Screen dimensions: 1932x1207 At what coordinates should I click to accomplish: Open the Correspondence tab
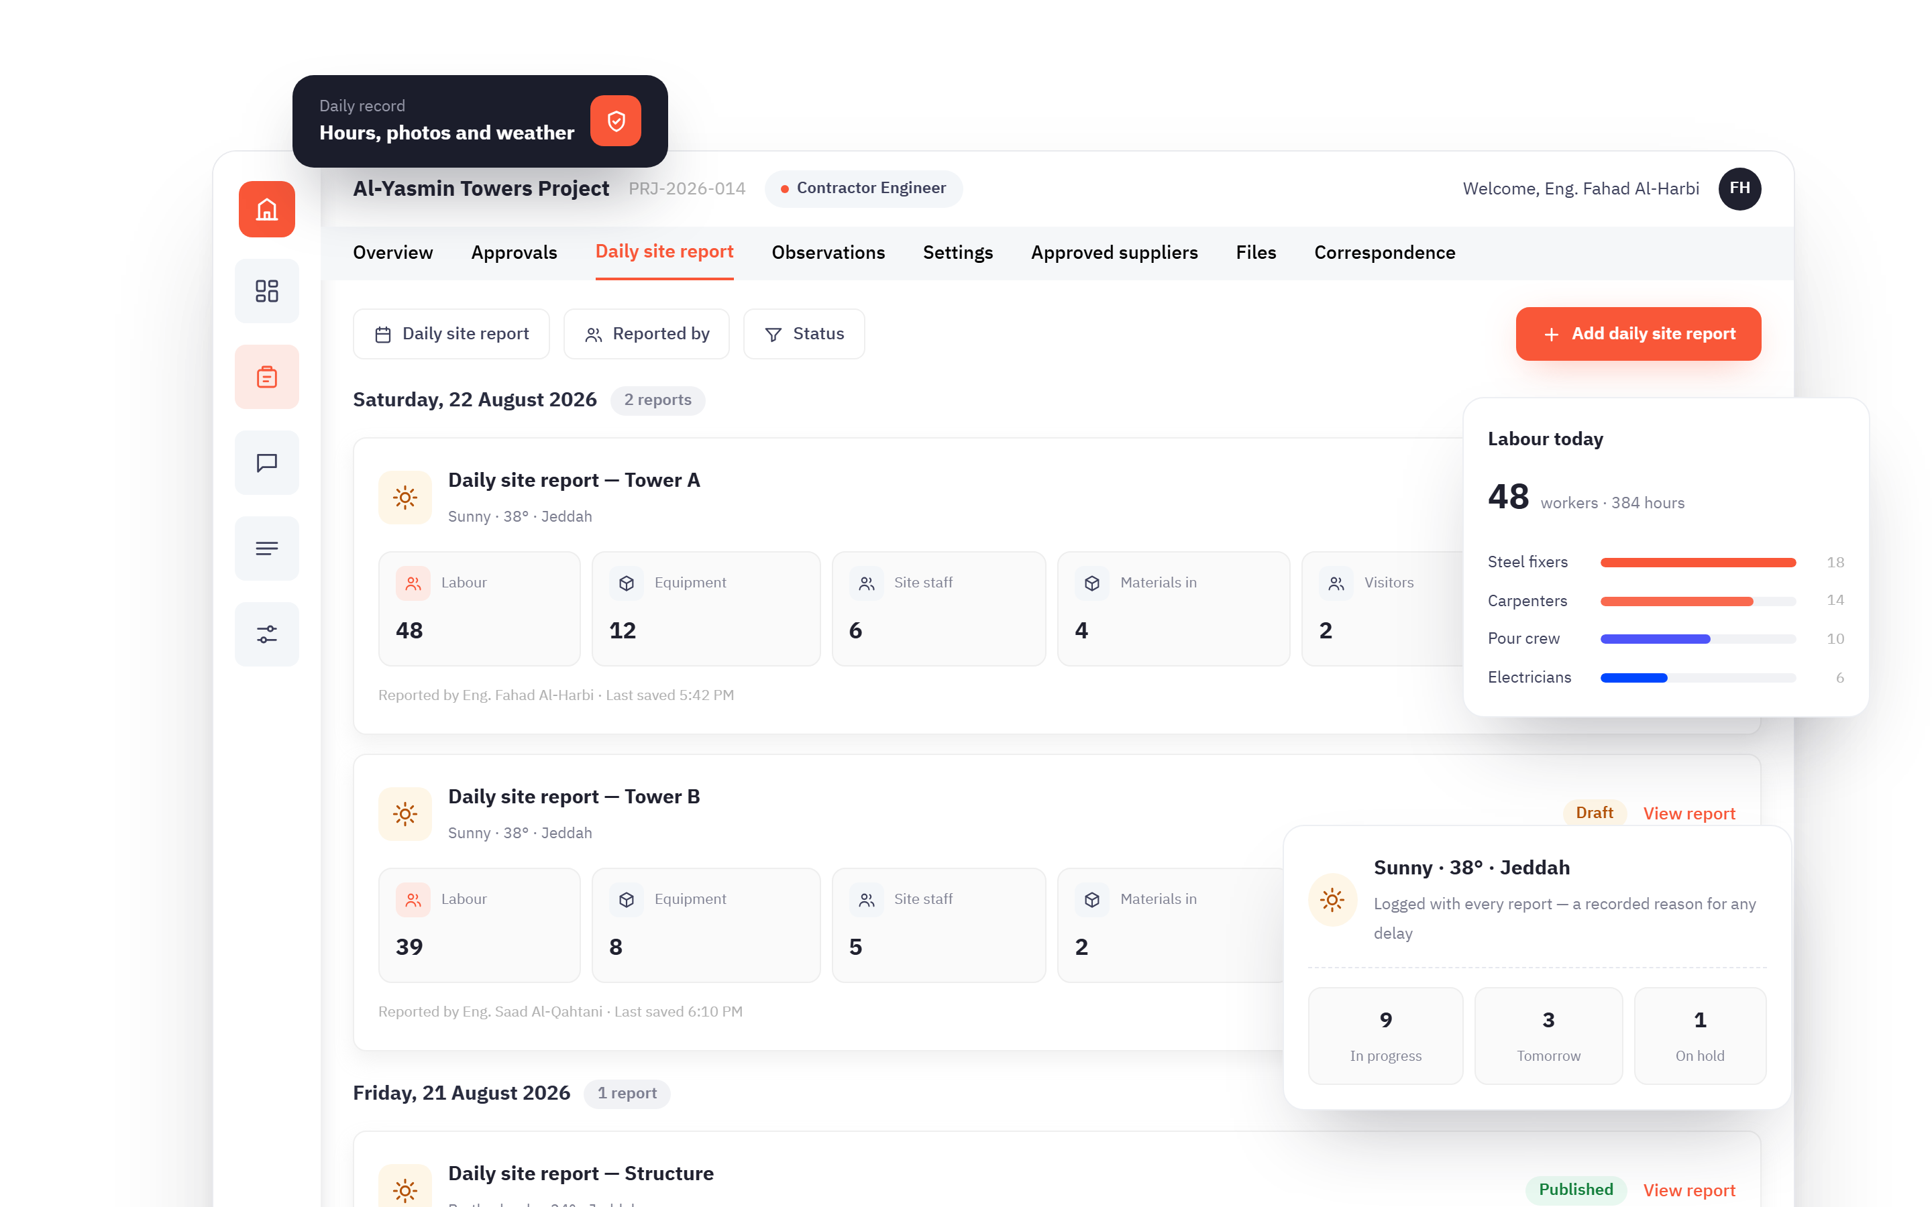[1385, 252]
